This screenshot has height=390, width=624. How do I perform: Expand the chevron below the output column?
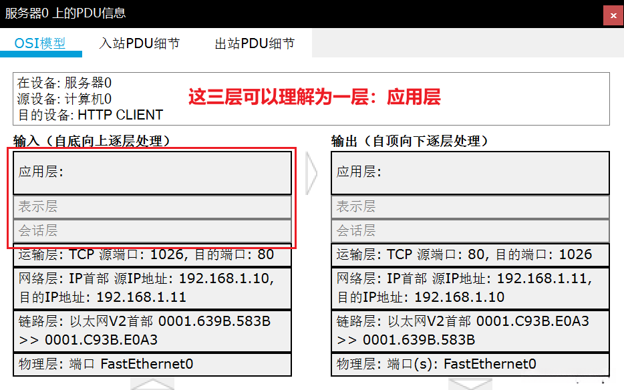(x=470, y=384)
